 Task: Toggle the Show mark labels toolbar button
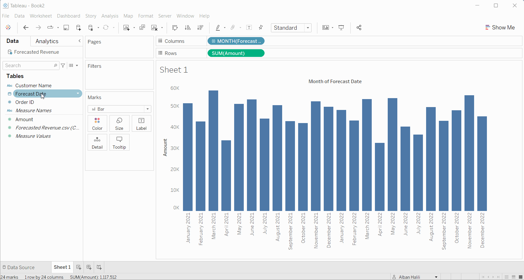249,28
